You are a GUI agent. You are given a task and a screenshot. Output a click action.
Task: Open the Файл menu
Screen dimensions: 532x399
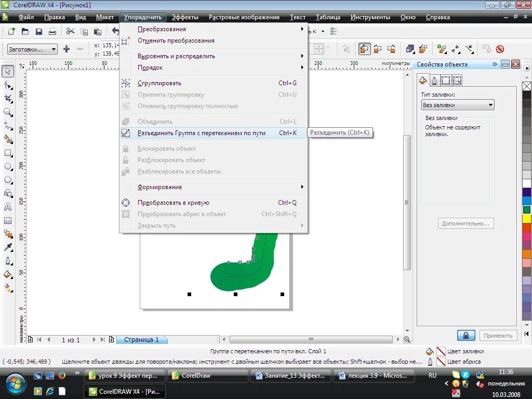[x=26, y=17]
